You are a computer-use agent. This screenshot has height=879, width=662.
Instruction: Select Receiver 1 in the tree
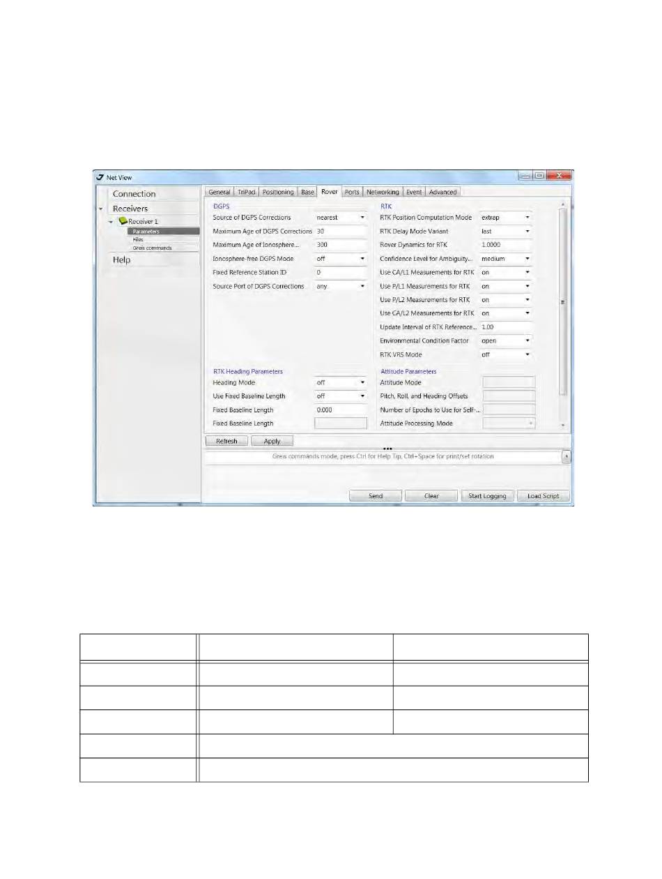[143, 222]
